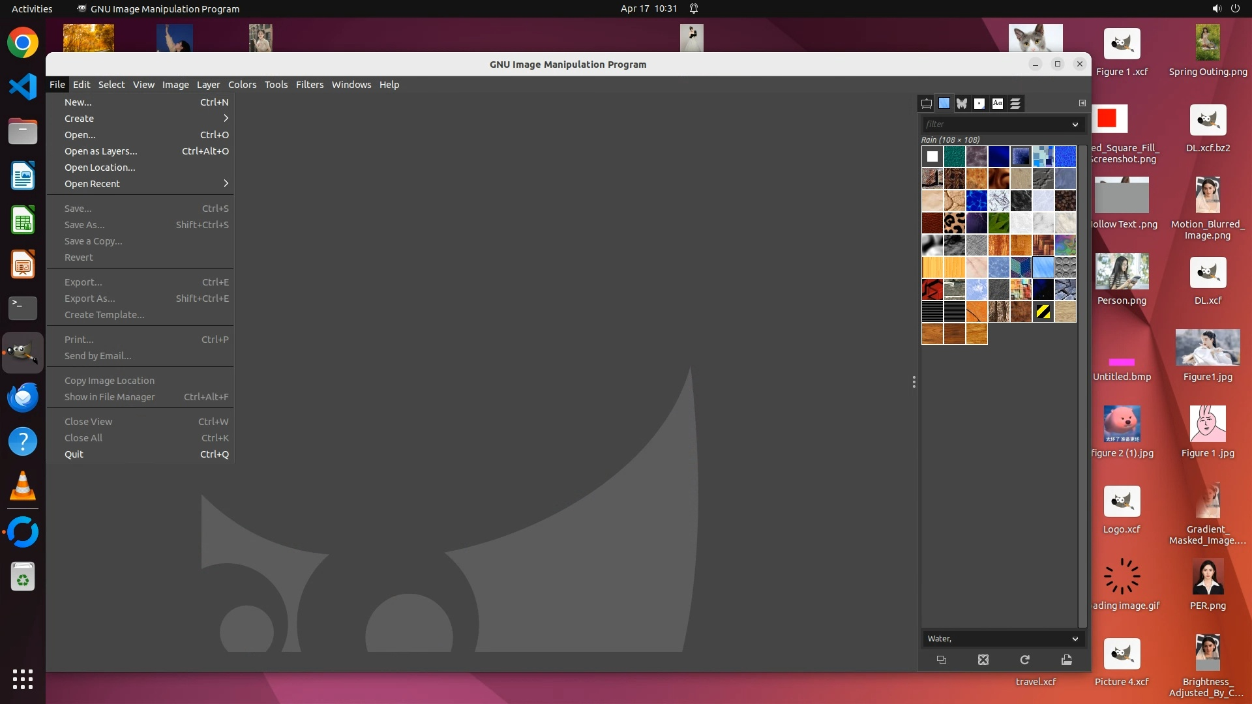This screenshot has width=1252, height=704.
Task: Select the leopard pattern swatch
Action: (955, 223)
